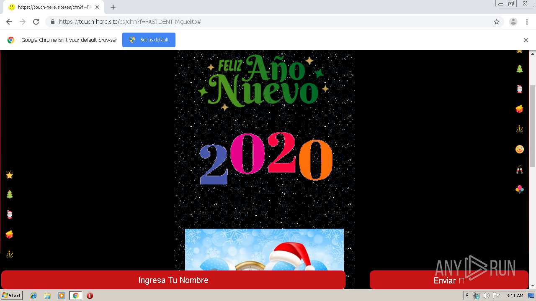Viewport: 536px width, 301px height.
Task: Dismiss the default browser notification bar
Action: [526, 40]
